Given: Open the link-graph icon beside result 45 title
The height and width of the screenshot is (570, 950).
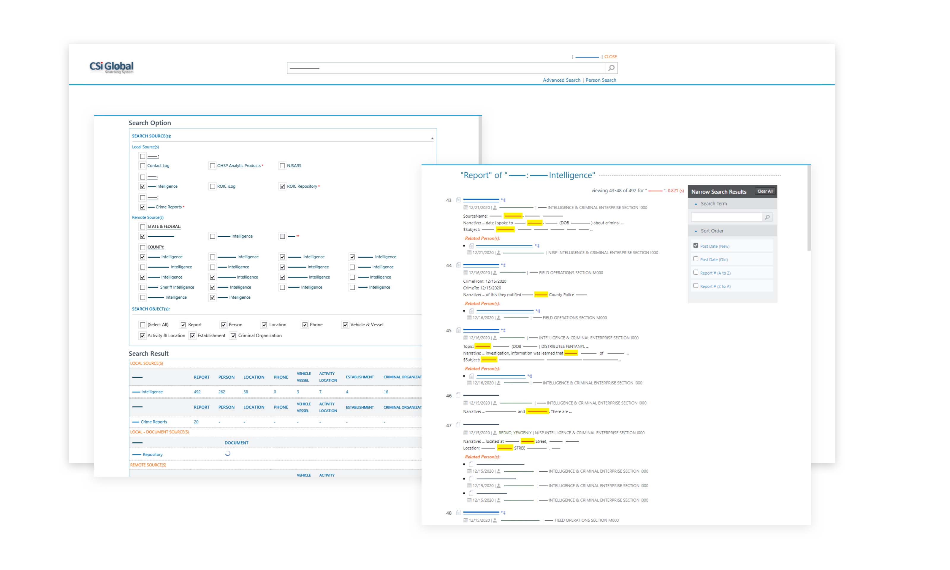Looking at the screenshot, I should (503, 330).
